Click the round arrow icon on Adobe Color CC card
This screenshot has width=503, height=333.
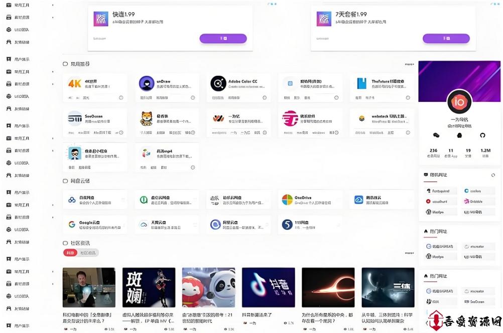pyautogui.click(x=265, y=98)
